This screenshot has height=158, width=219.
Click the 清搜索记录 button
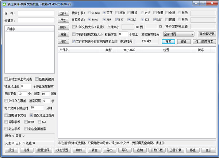tap(207, 34)
